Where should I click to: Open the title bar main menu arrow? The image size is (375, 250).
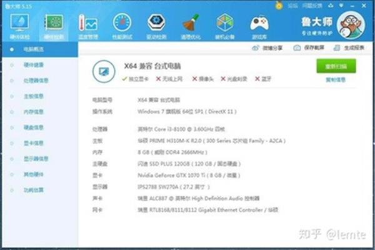point(341,6)
